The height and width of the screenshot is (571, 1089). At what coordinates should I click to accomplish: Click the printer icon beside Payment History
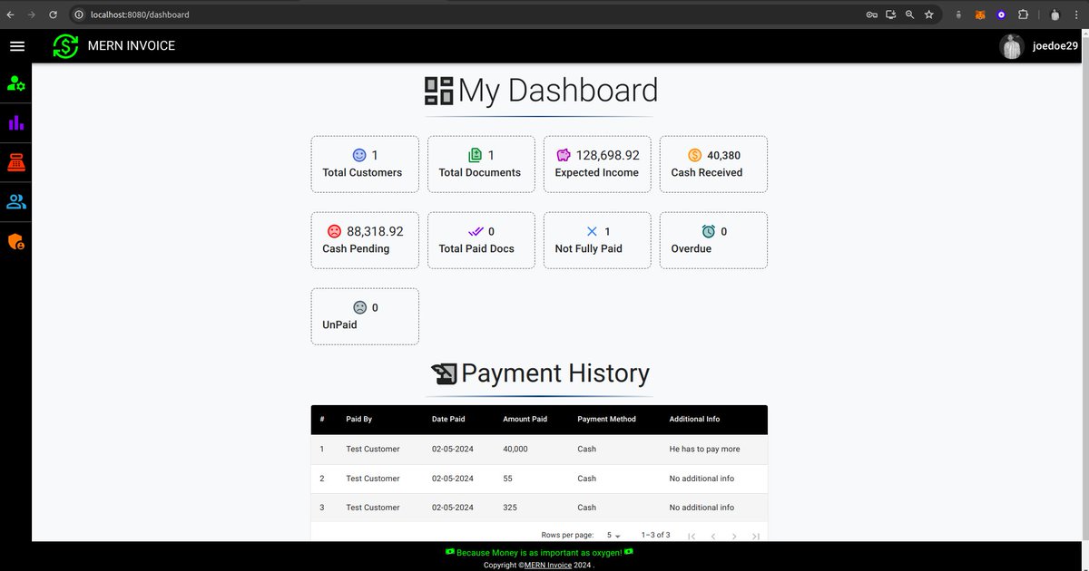(x=445, y=373)
